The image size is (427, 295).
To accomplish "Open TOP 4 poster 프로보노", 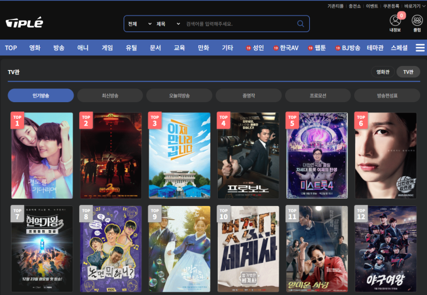I will click(x=248, y=156).
